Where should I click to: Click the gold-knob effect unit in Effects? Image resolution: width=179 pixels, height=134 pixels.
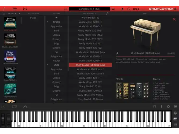point(126,91)
